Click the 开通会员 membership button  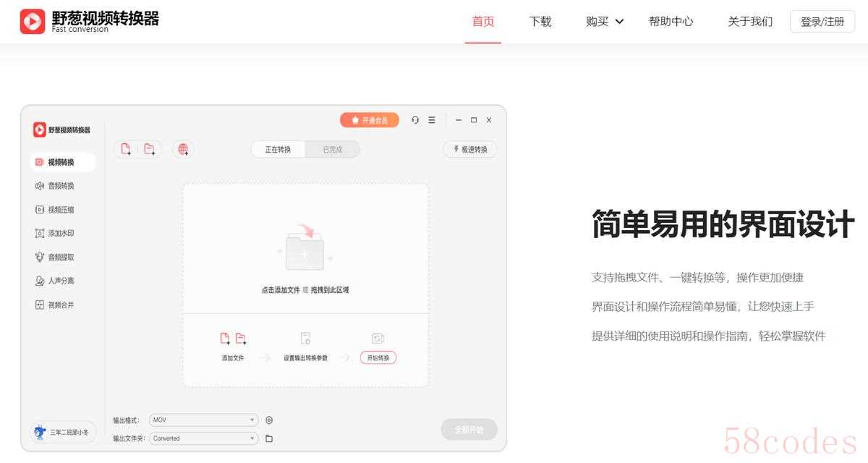click(370, 120)
